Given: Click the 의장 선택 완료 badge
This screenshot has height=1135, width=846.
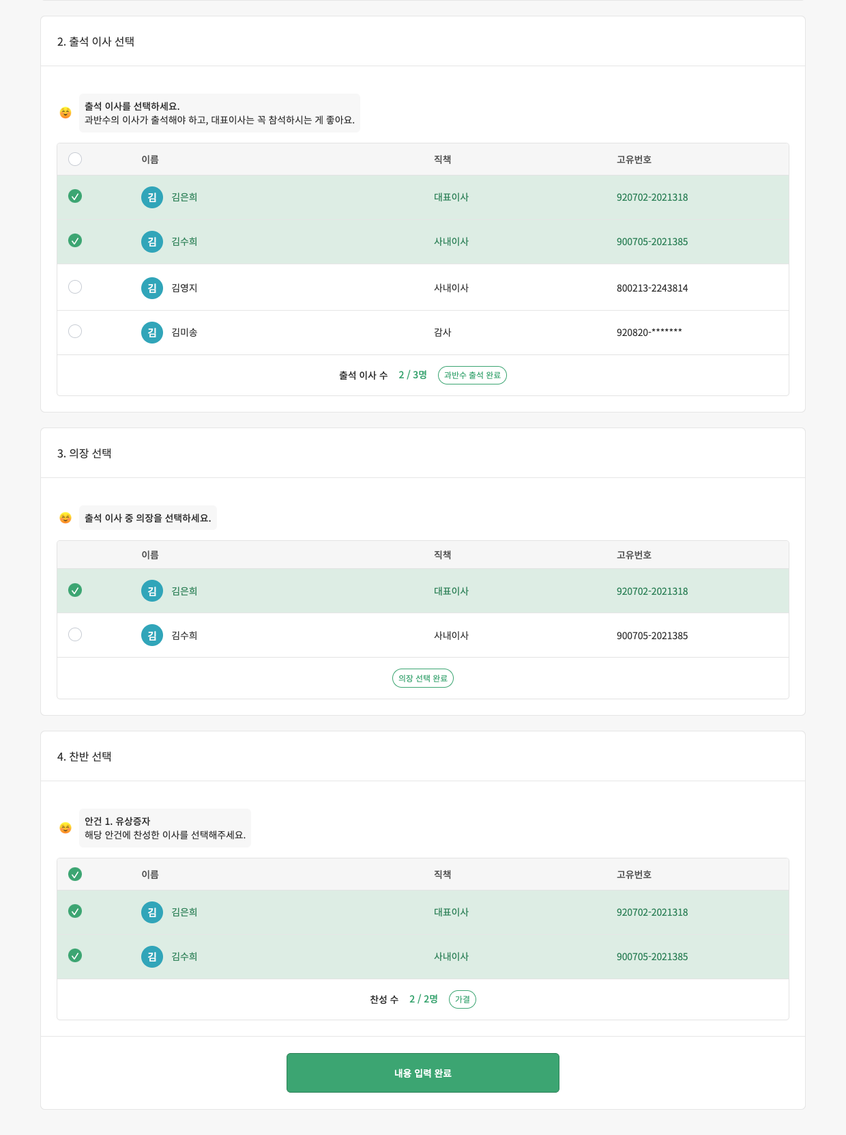Looking at the screenshot, I should pyautogui.click(x=423, y=678).
